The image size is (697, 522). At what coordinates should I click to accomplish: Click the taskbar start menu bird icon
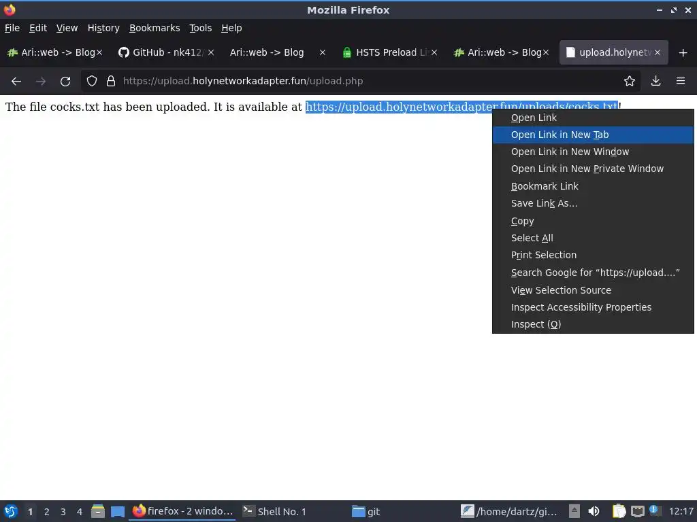[11, 511]
